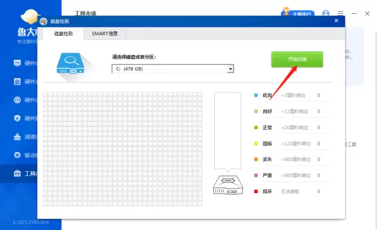Click the blue disk magnifier icon

click(70, 63)
